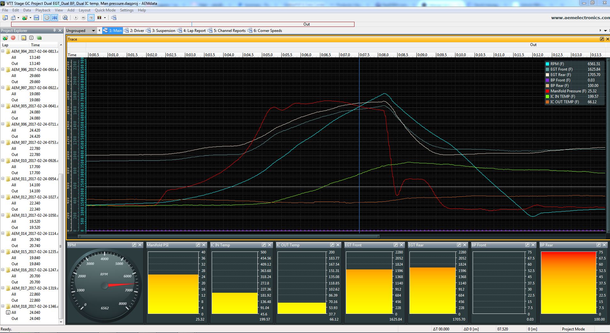Collapse the AEM_005_2017-02-24-0641 tree node
The image size is (610, 333).
(3, 106)
